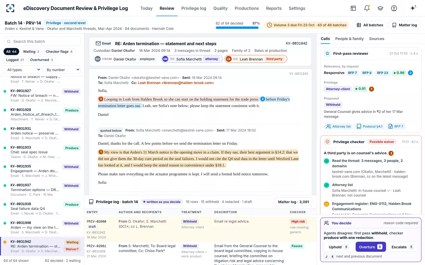Open the user profile icon
The width and height of the screenshot is (425, 265).
[394, 8]
